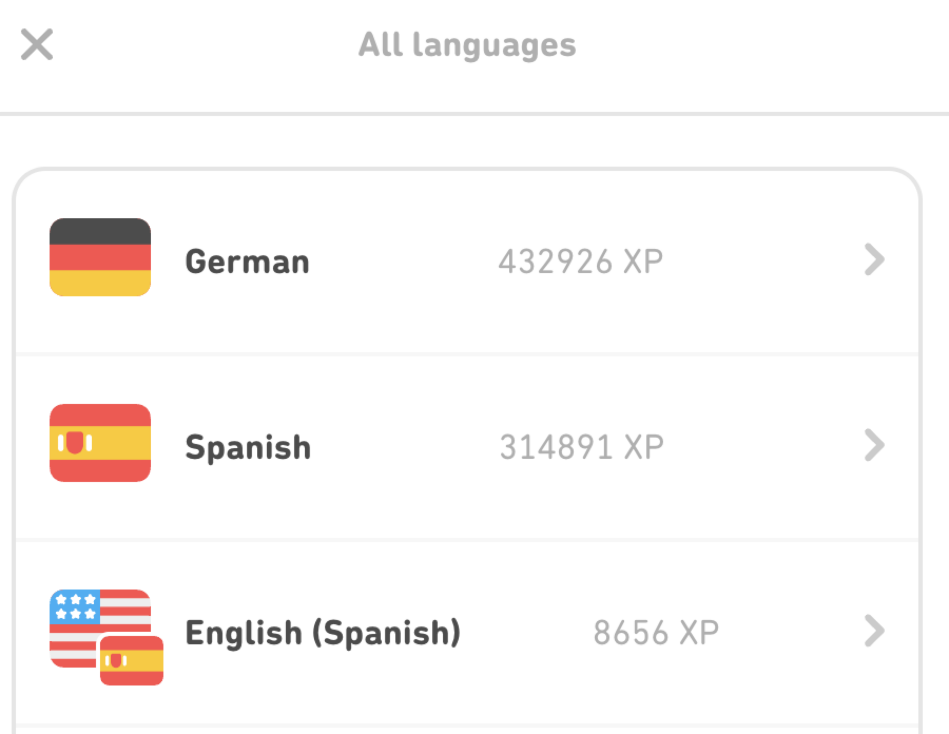Image resolution: width=949 pixels, height=734 pixels.
Task: Tap the black stripe of the German flag
Action: pyautogui.click(x=100, y=231)
